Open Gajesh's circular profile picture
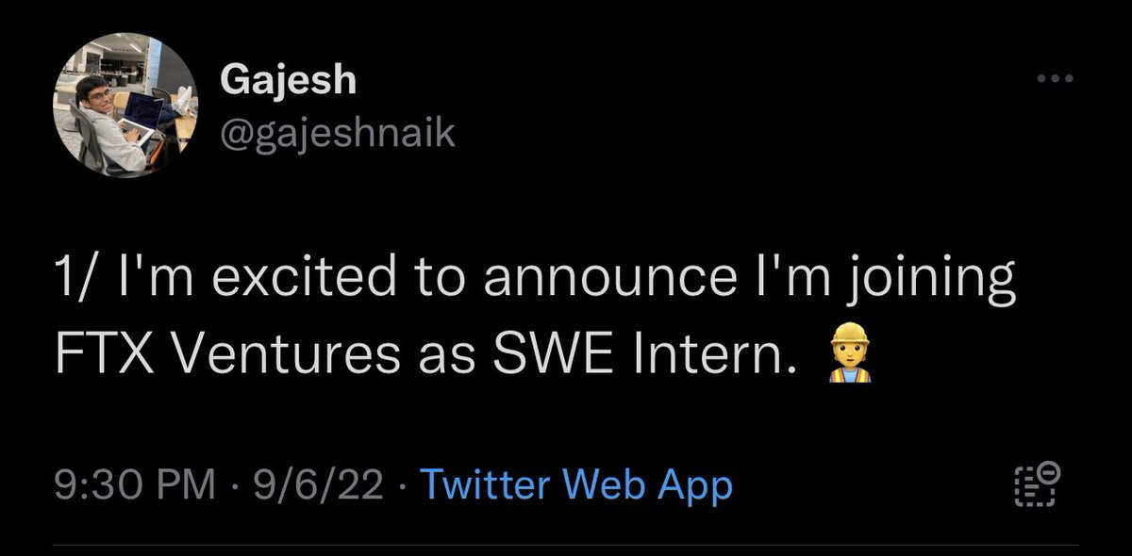This screenshot has width=1132, height=556. tap(132, 110)
